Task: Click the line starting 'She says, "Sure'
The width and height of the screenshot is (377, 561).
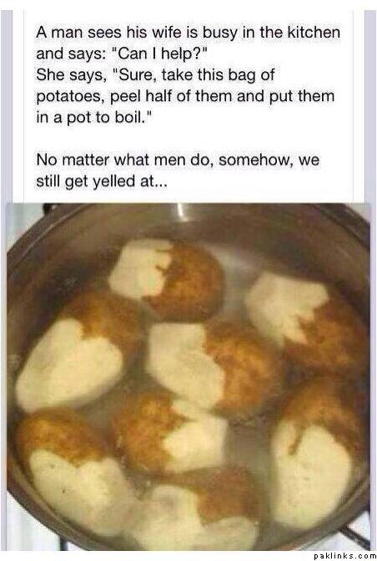Action: point(155,74)
